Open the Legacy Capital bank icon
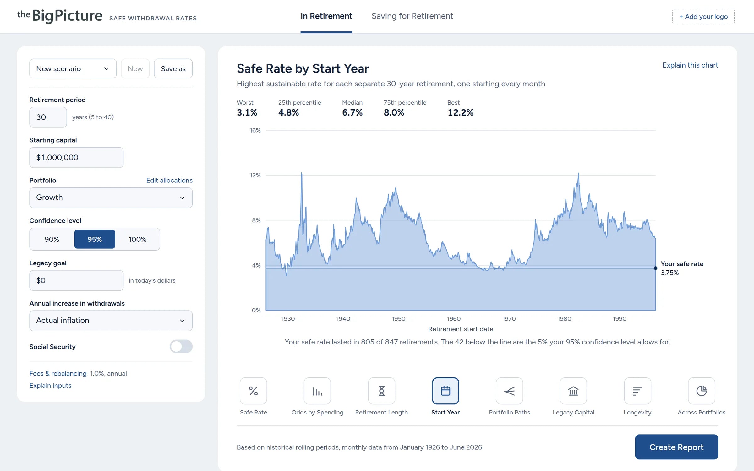Image resolution: width=754 pixels, height=471 pixels. pyautogui.click(x=573, y=391)
